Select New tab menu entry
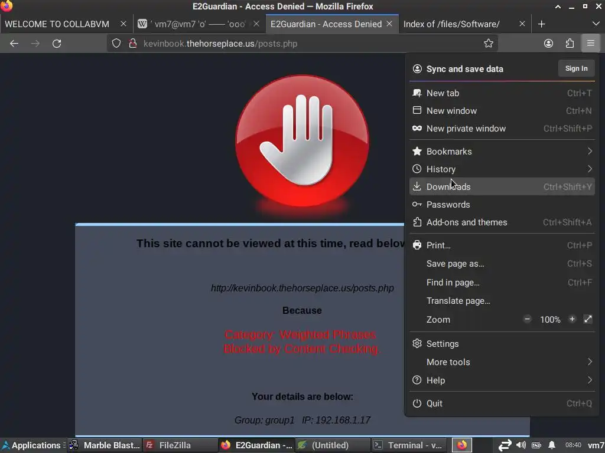 click(502, 93)
